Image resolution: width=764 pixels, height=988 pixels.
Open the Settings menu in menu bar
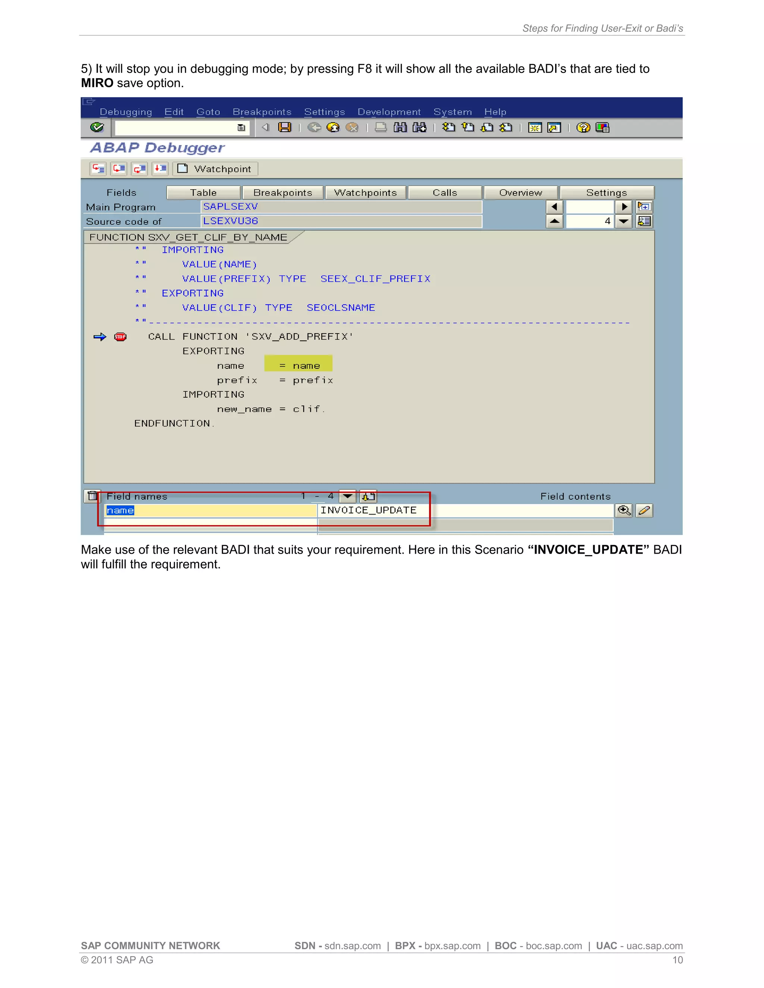pos(325,112)
